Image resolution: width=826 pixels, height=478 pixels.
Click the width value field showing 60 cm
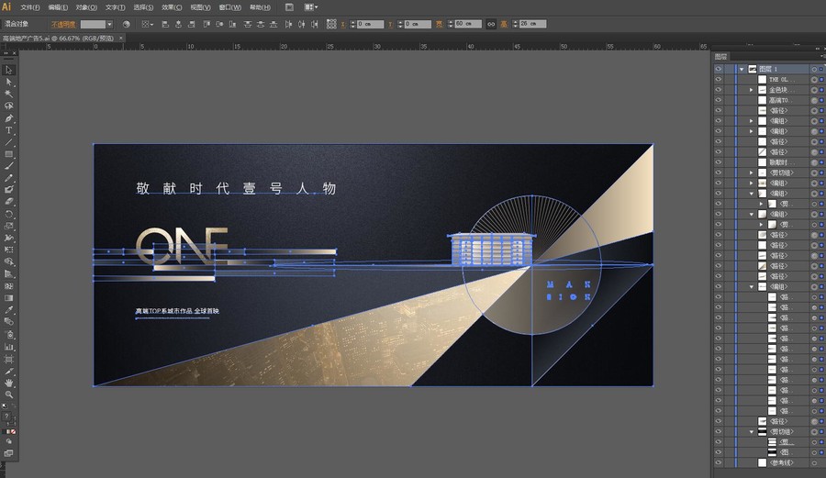point(468,24)
